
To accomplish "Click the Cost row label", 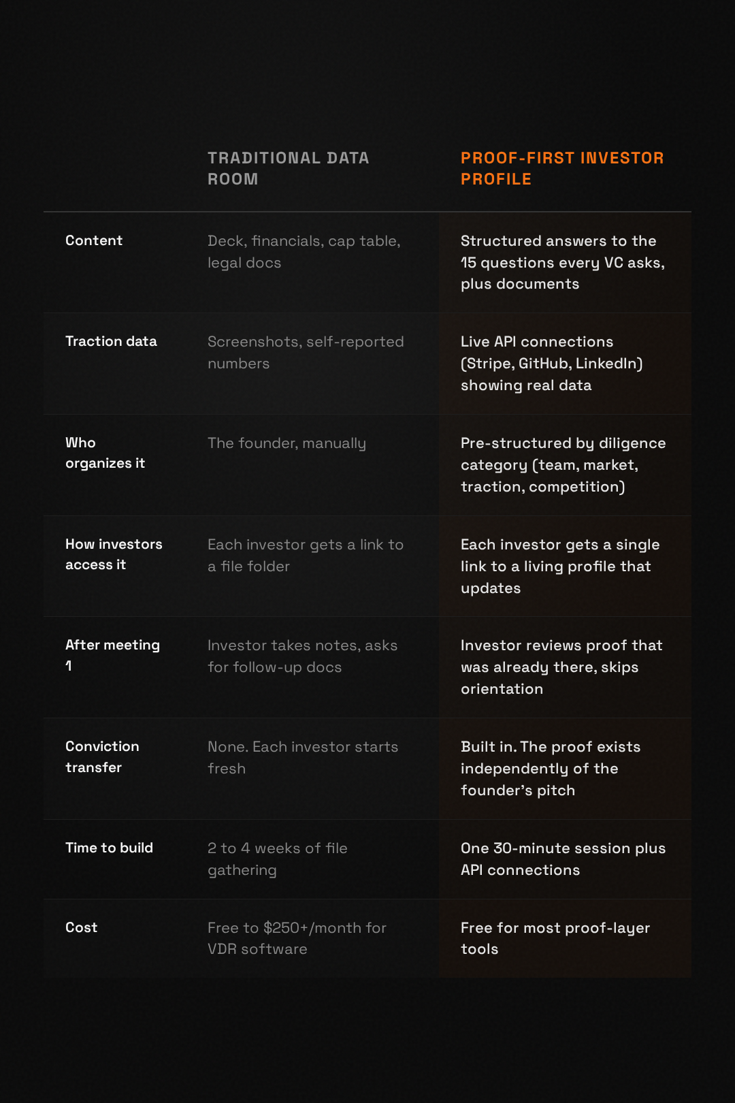I will point(82,927).
